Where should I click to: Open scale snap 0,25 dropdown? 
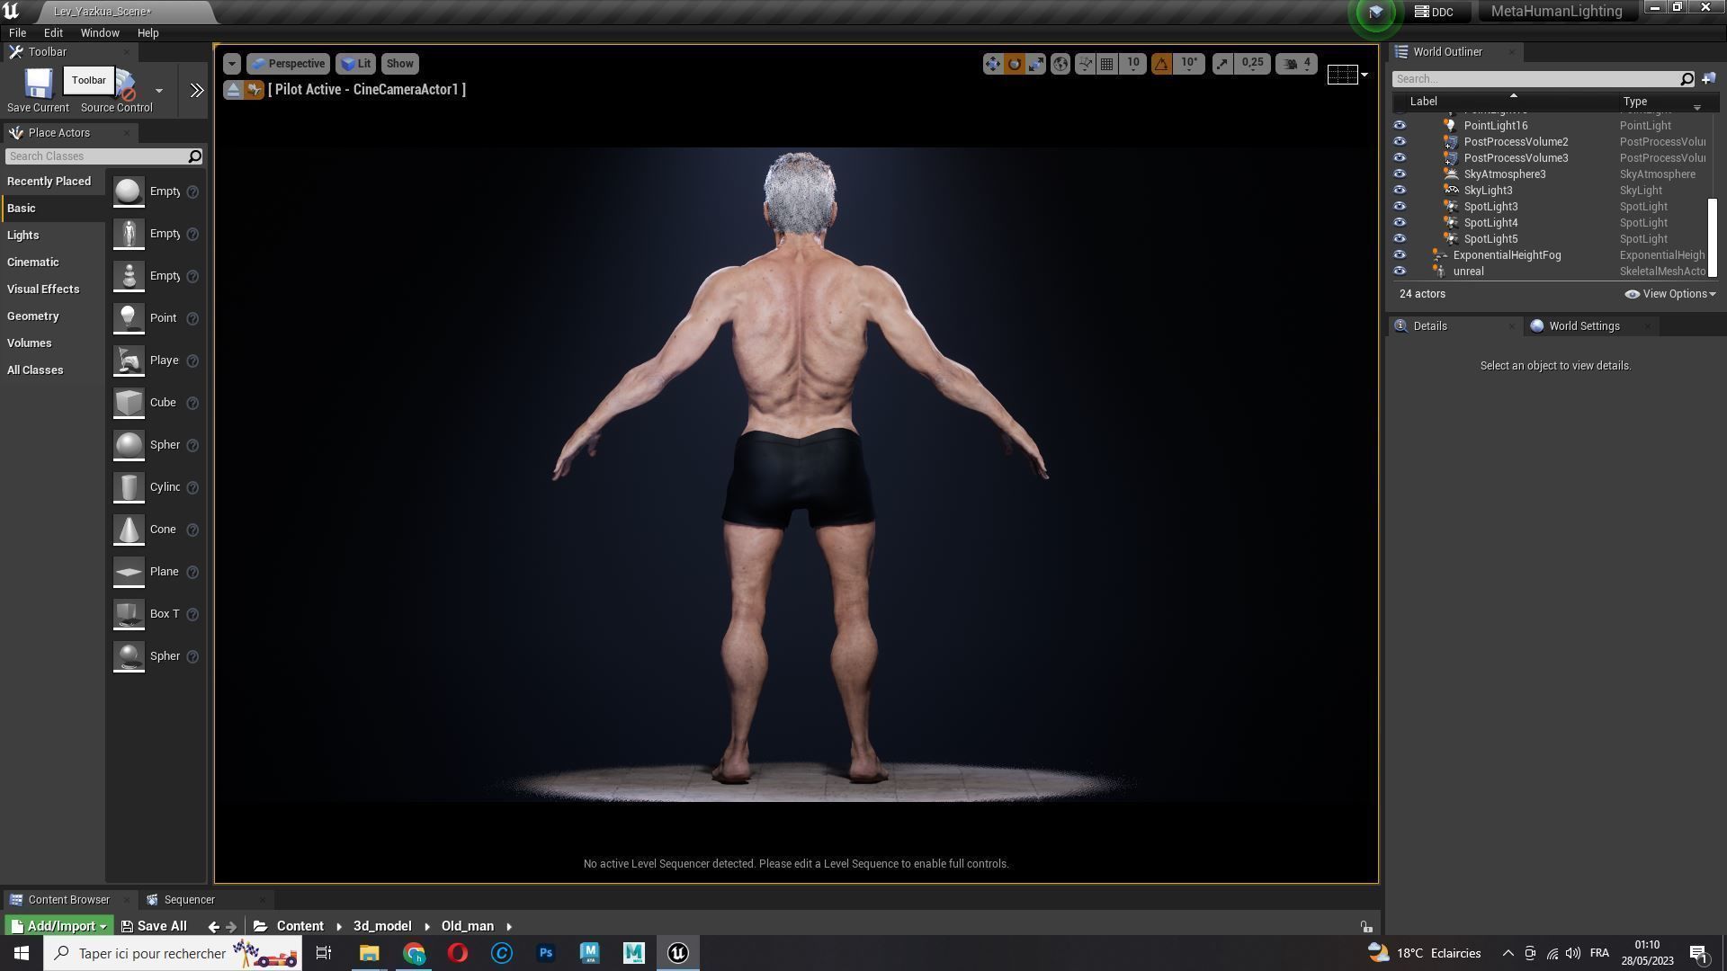click(x=1252, y=64)
